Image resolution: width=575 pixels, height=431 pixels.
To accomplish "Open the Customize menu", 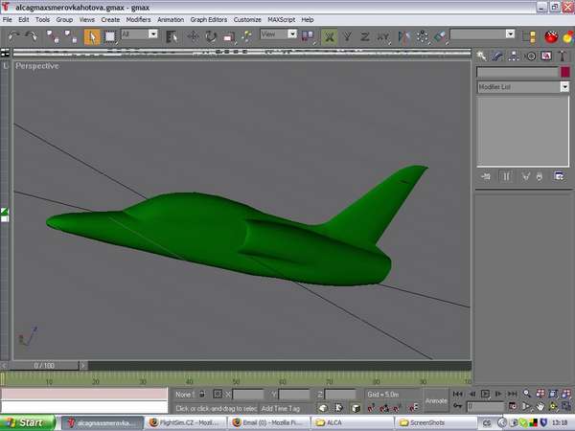I will 247,19.
